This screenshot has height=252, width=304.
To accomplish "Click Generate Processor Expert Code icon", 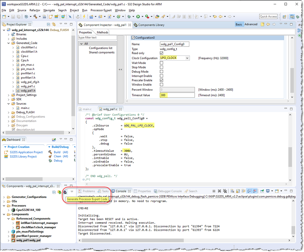I will (65, 192).
